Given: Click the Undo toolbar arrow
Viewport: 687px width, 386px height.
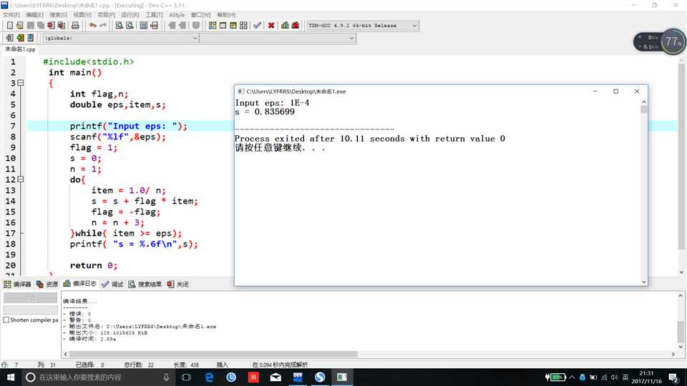Looking at the screenshot, I should click(92, 26).
